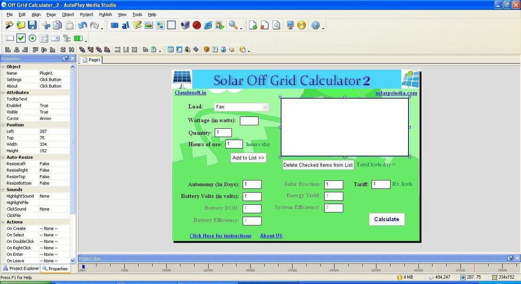Viewport: 521px width, 284px height.
Task: Insert a new Progress bar object
Action: (78, 38)
